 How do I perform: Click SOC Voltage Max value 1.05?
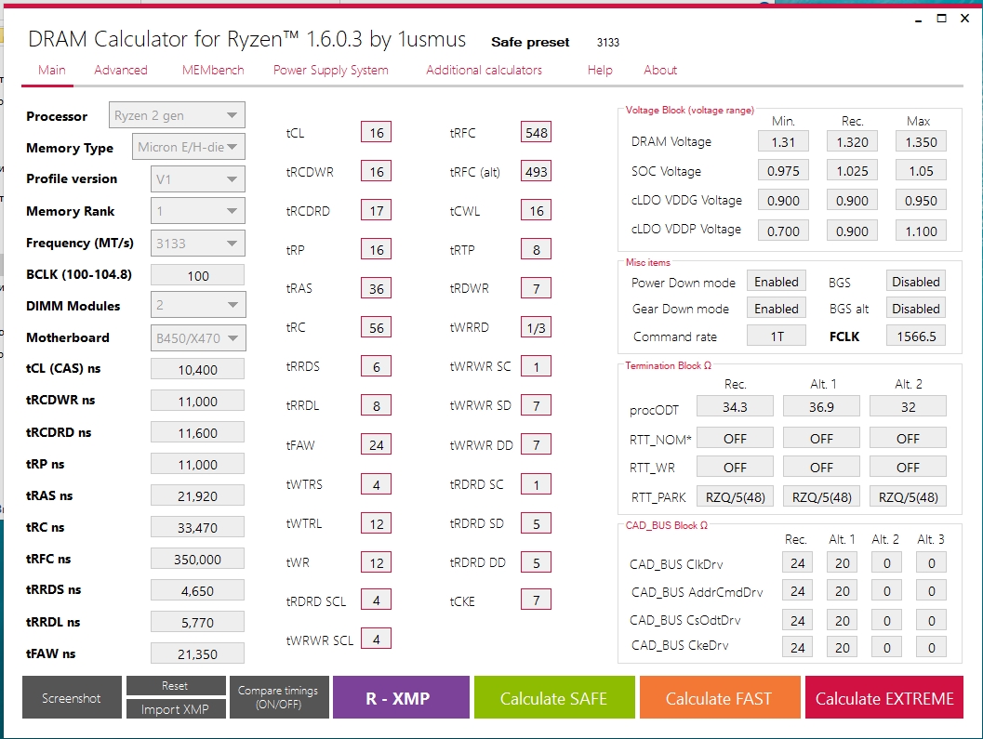921,170
